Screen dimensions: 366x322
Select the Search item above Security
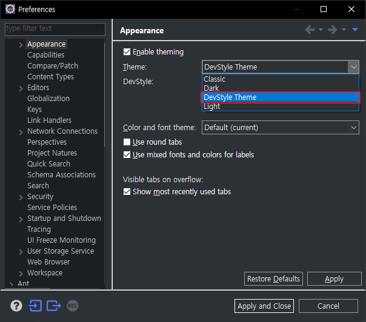tap(38, 186)
